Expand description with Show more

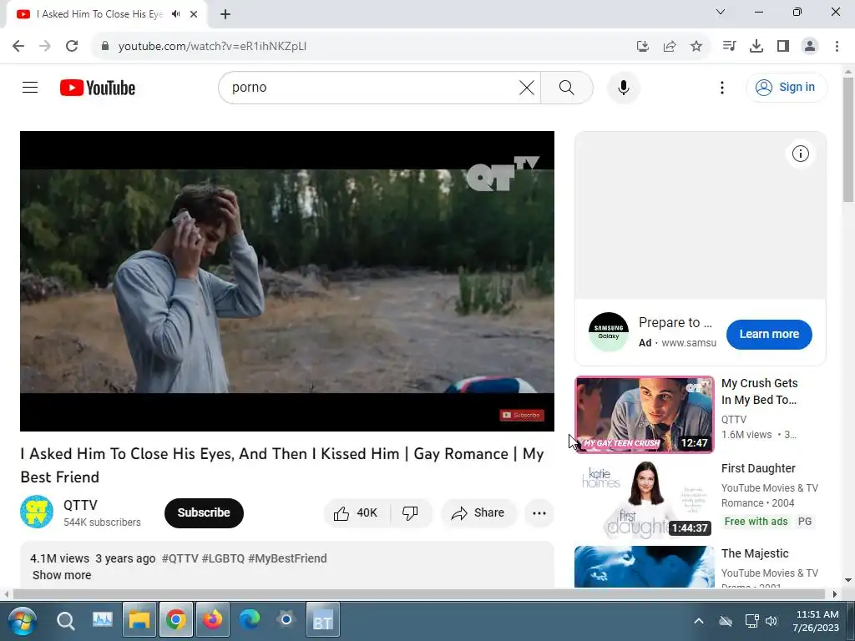coord(62,575)
